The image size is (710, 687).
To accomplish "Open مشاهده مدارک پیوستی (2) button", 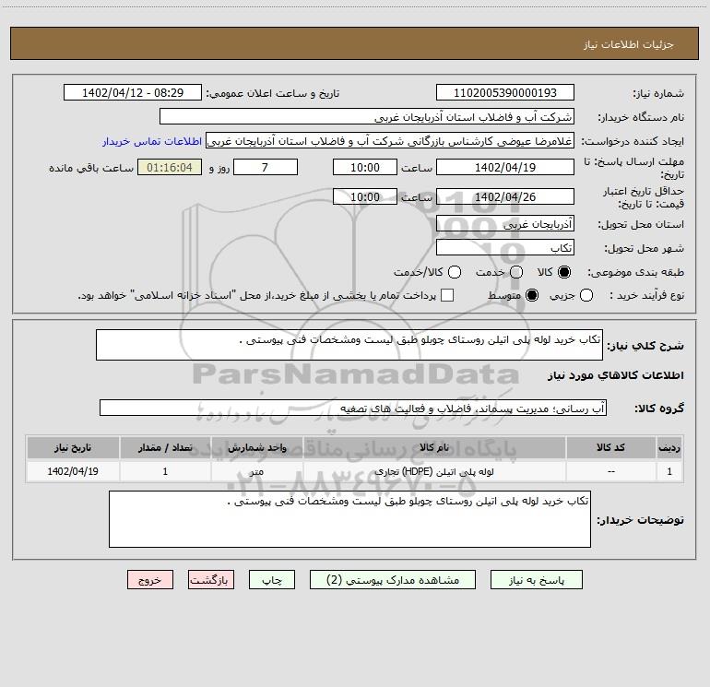I will pos(393,580).
